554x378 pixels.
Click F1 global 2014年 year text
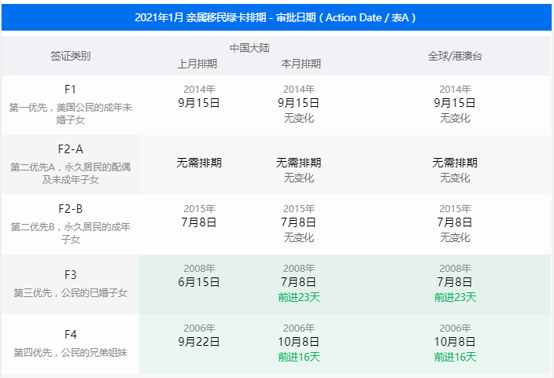pos(455,90)
